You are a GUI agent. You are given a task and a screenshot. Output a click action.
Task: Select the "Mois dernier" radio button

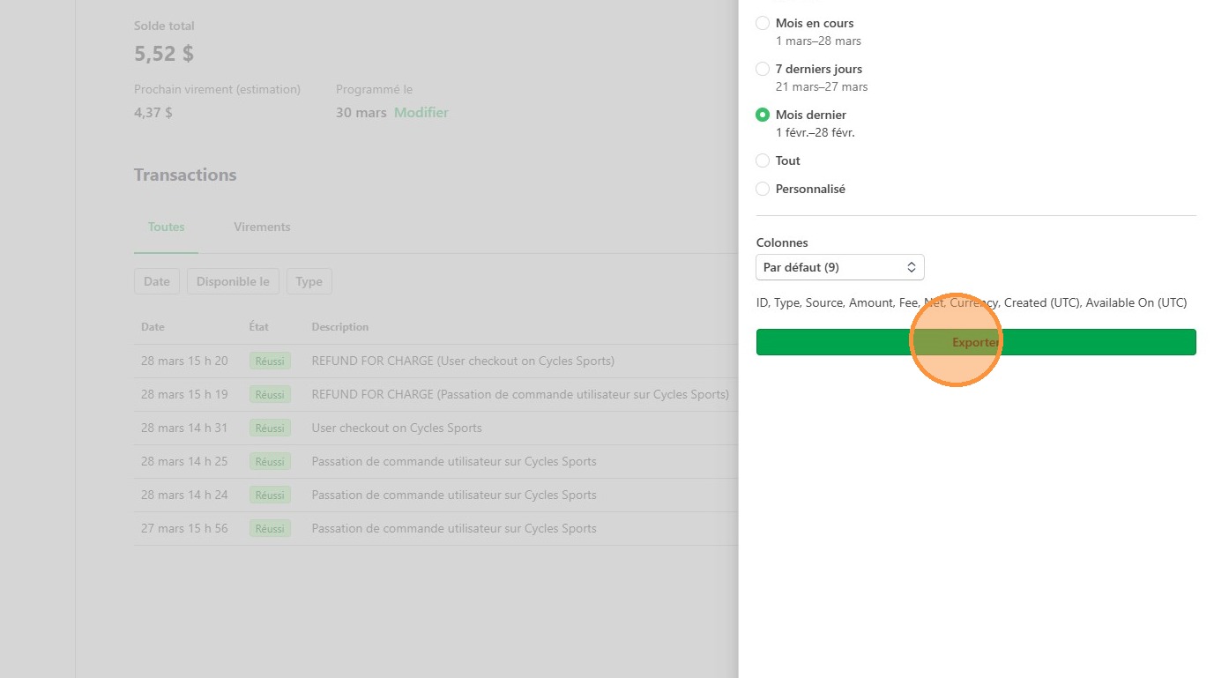coord(763,115)
